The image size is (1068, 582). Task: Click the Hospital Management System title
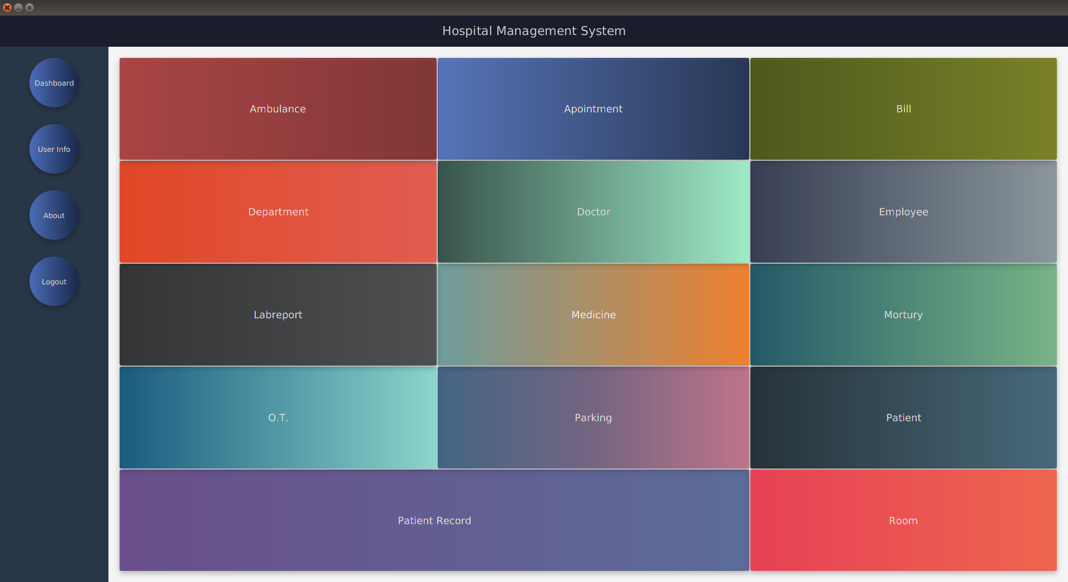coord(533,31)
